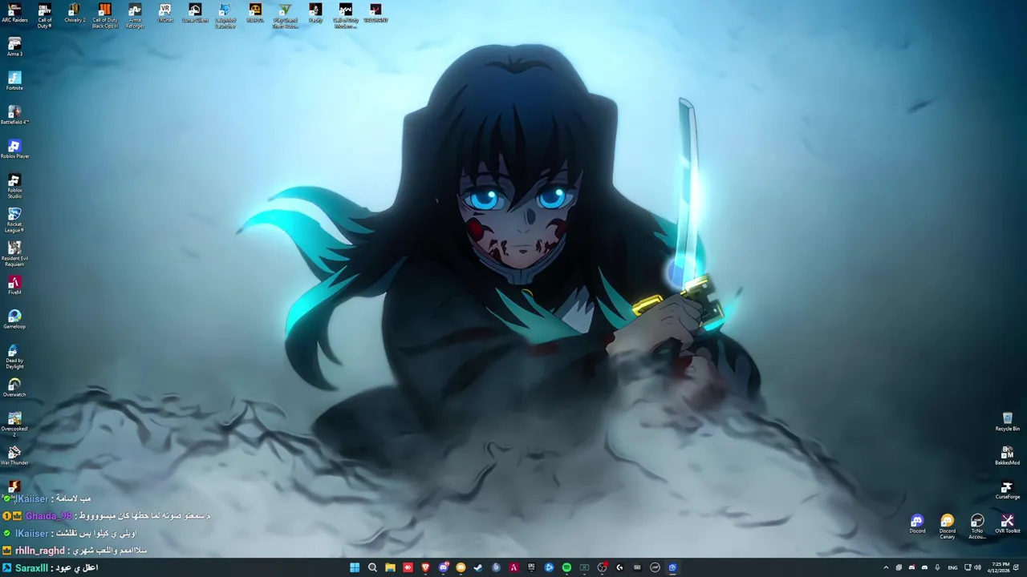Viewport: 1027px width, 577px height.
Task: Open taskbar Search
Action: [x=372, y=567]
